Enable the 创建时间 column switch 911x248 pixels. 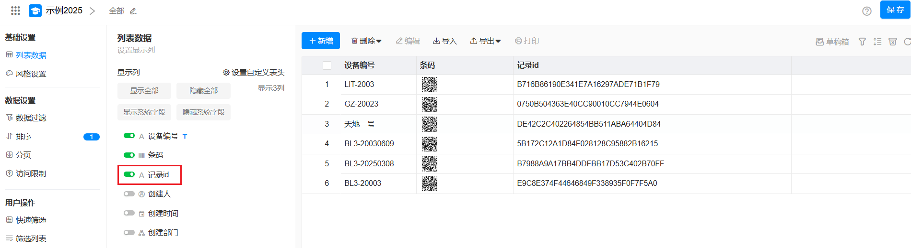[129, 213]
